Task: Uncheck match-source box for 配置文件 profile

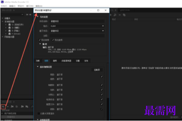Action: 102,104
